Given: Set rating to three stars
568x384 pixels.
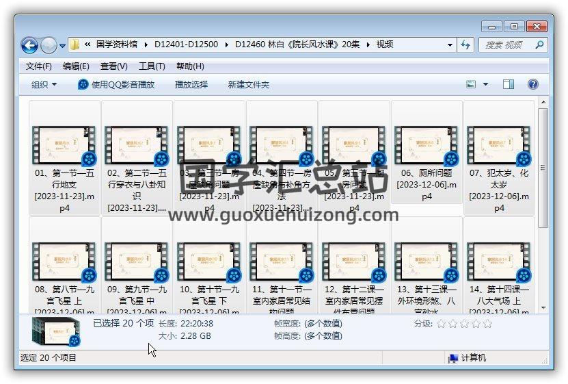Looking at the screenshot, I should [464, 324].
